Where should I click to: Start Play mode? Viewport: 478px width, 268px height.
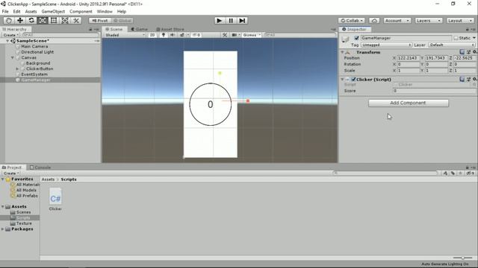click(219, 20)
